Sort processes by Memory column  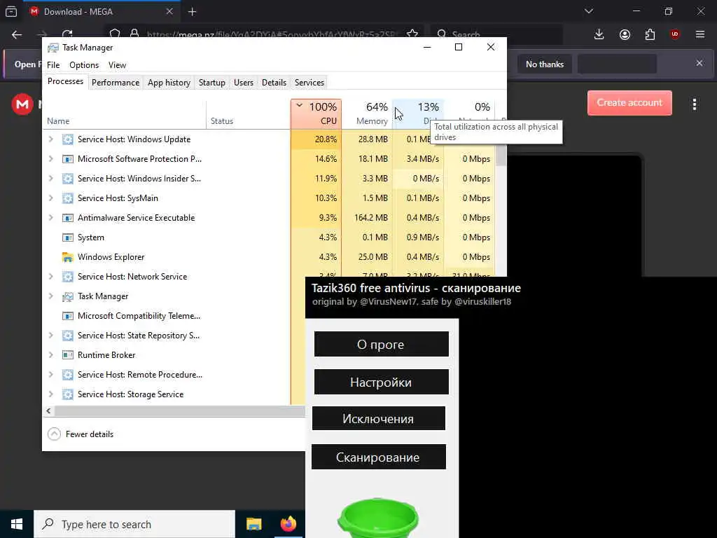(367, 114)
